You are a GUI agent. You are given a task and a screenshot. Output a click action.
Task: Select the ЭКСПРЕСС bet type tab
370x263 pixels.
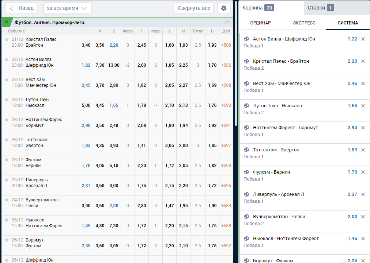pos(304,23)
